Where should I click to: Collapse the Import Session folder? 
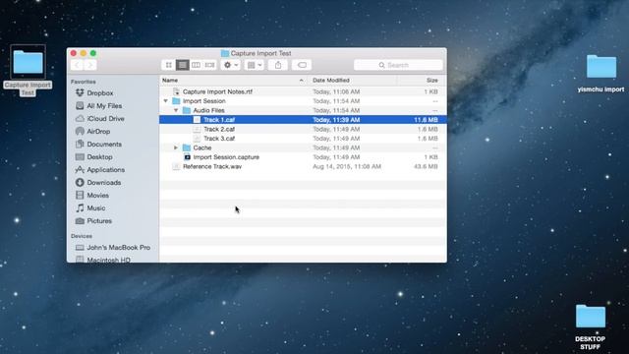click(166, 101)
